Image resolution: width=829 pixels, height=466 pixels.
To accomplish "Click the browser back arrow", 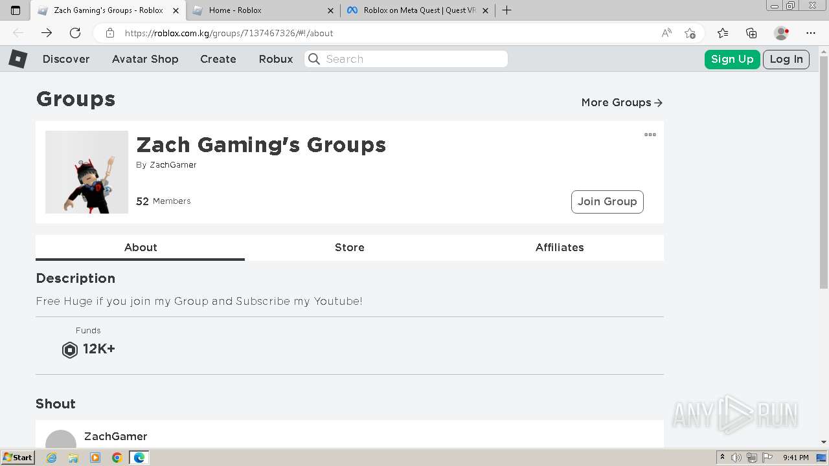I will 18,33.
